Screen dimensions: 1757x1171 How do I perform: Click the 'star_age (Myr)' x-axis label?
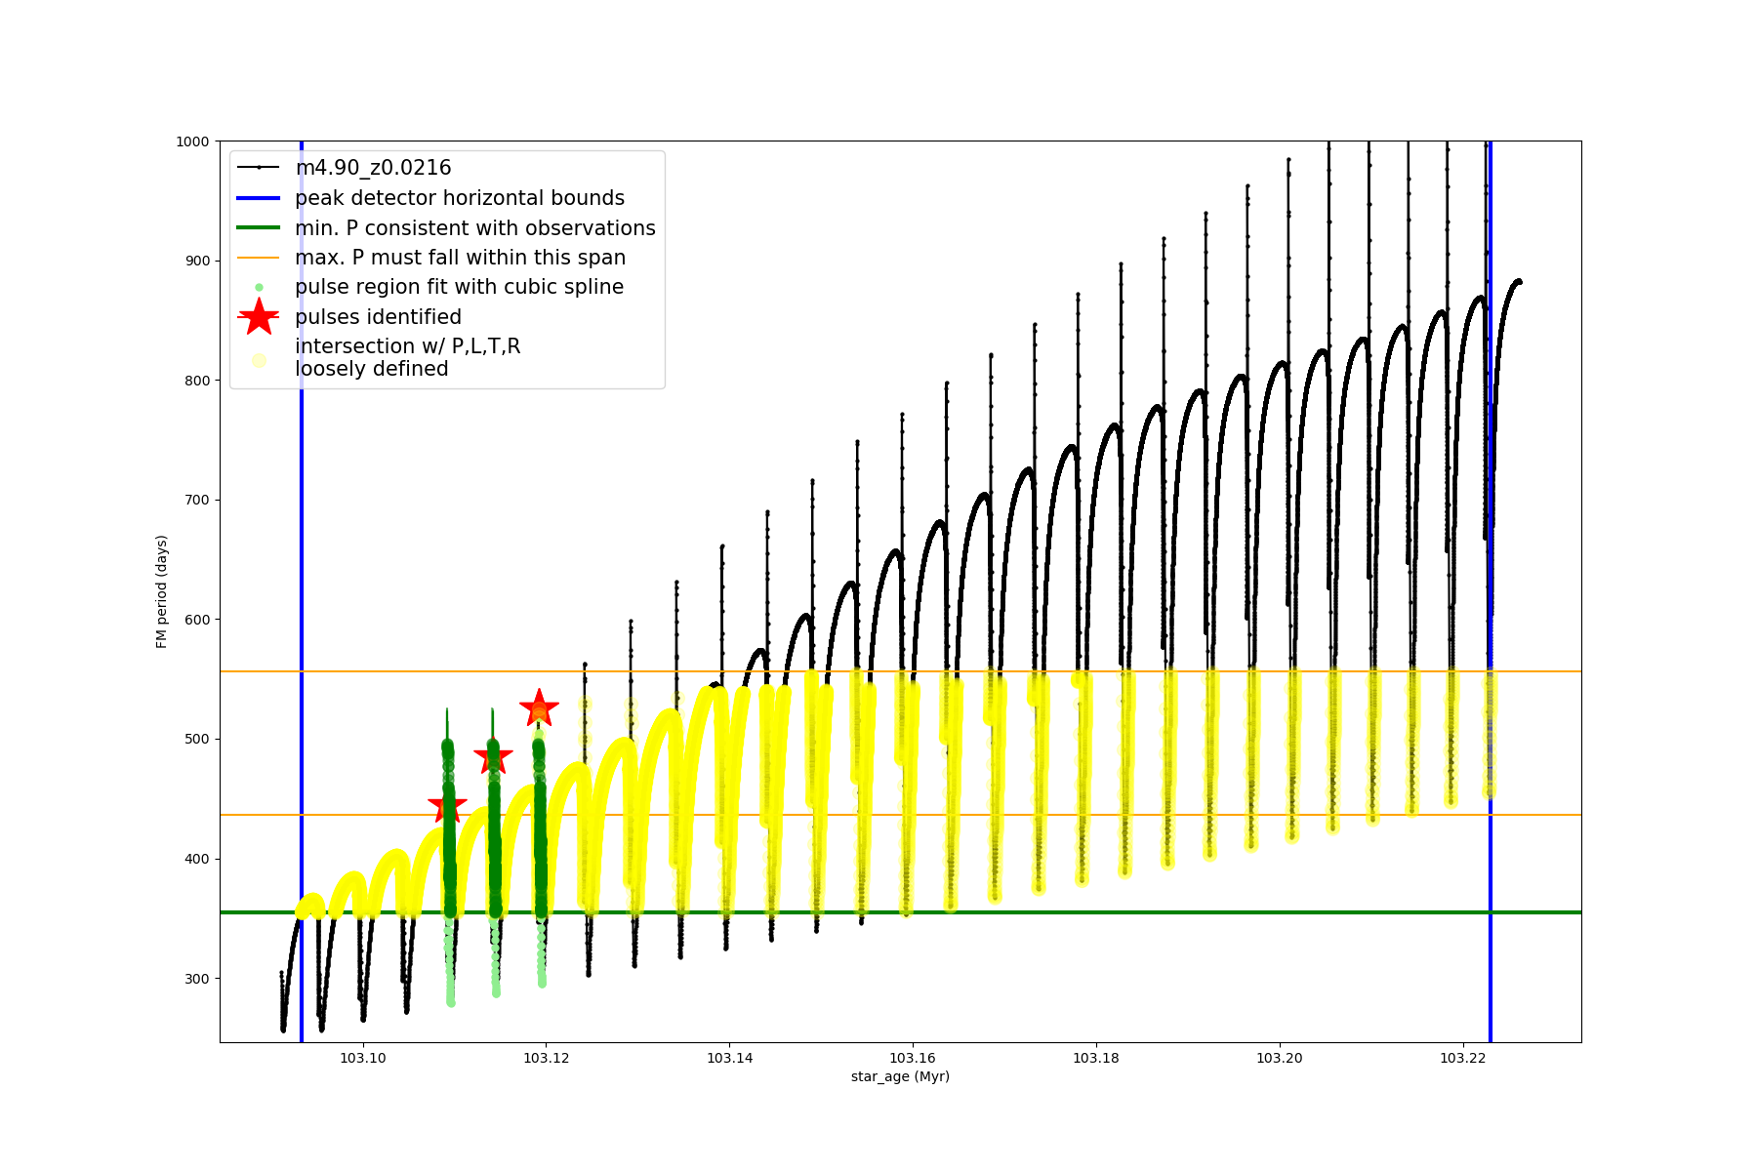tap(900, 1076)
